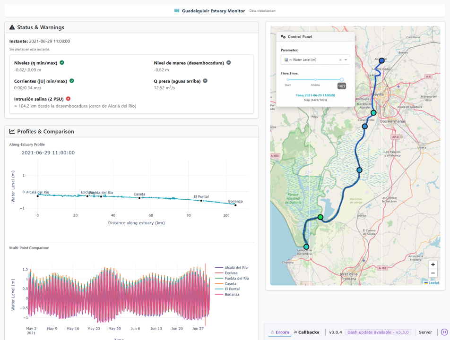Click the gears icon in Control Panel header
Screen dimensions: 450x340
click(x=283, y=37)
